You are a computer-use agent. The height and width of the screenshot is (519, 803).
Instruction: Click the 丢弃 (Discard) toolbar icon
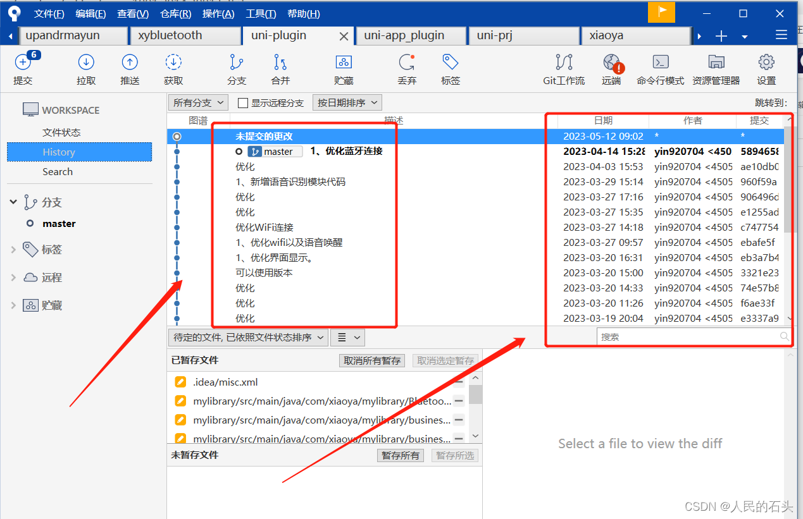[x=407, y=62]
